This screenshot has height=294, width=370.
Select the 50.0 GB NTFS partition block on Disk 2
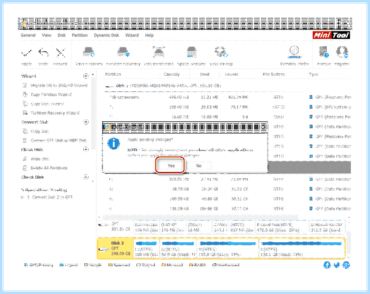pos(178,249)
